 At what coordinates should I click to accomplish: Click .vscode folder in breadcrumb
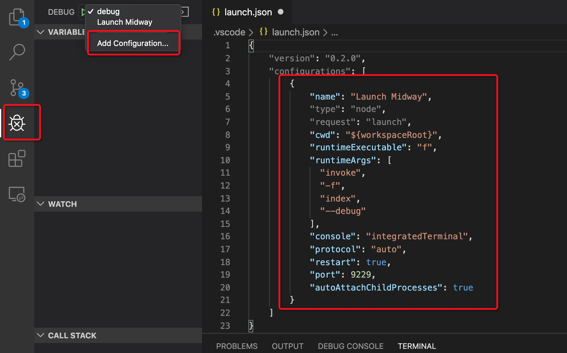click(229, 32)
